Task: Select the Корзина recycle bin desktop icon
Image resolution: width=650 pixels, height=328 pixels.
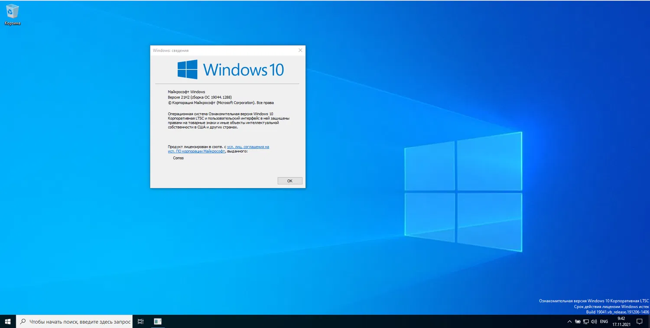Action: pos(13,15)
